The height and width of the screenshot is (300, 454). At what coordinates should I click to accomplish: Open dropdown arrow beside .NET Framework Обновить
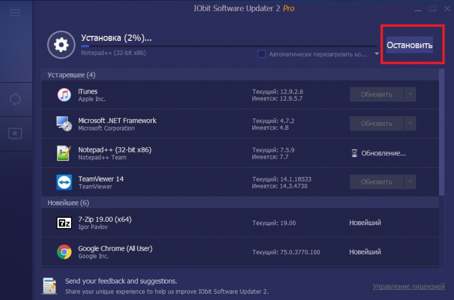(410, 124)
